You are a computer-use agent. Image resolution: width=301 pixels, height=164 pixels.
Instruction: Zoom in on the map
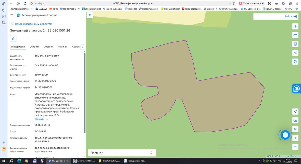click(x=295, y=138)
